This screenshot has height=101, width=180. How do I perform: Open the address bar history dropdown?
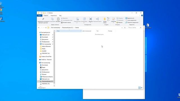[122, 27]
